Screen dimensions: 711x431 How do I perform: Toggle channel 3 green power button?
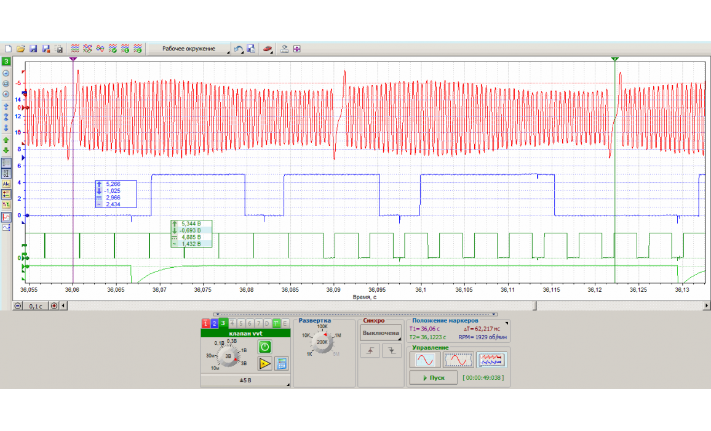[x=264, y=347]
